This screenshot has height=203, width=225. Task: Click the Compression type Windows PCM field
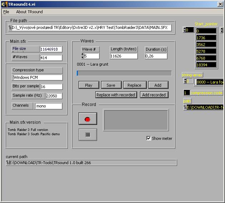click(x=37, y=77)
